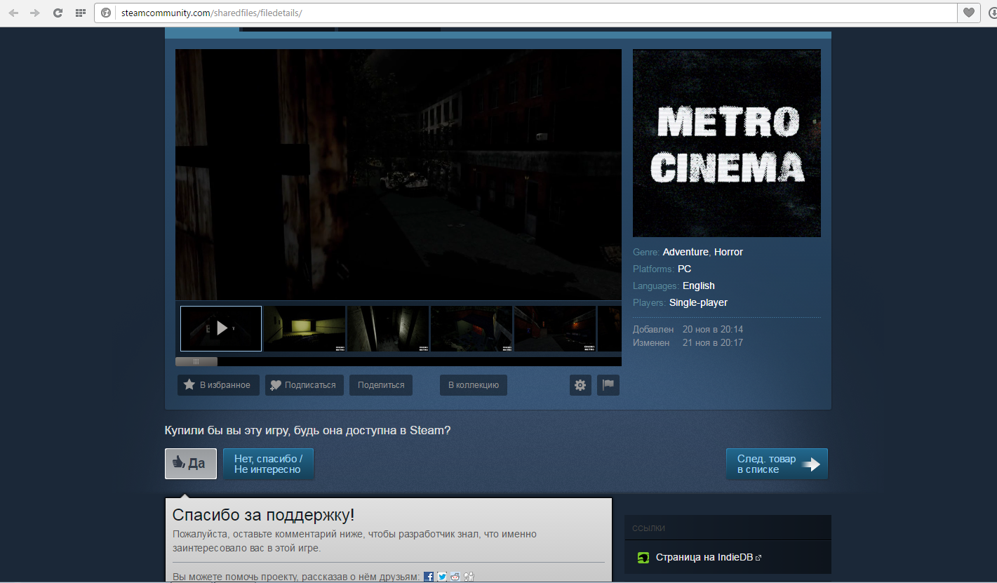Open the gear settings icon button

click(580, 385)
